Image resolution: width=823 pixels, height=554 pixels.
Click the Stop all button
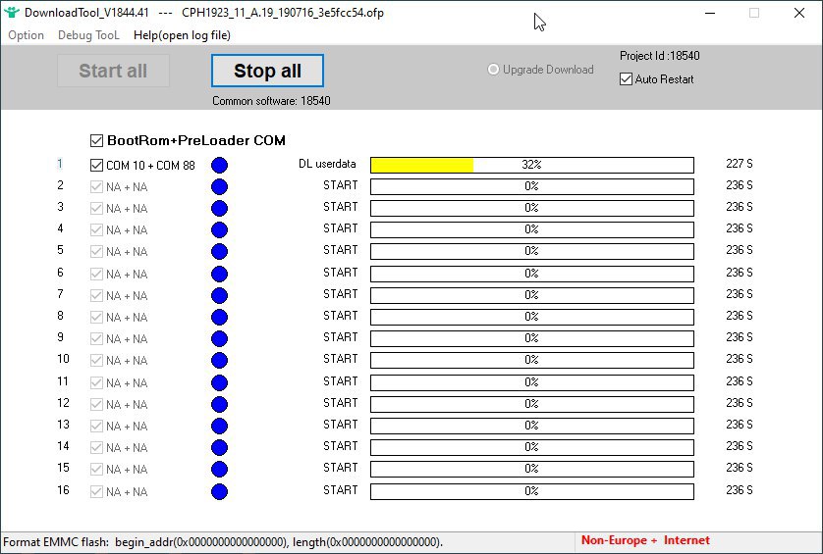click(267, 71)
